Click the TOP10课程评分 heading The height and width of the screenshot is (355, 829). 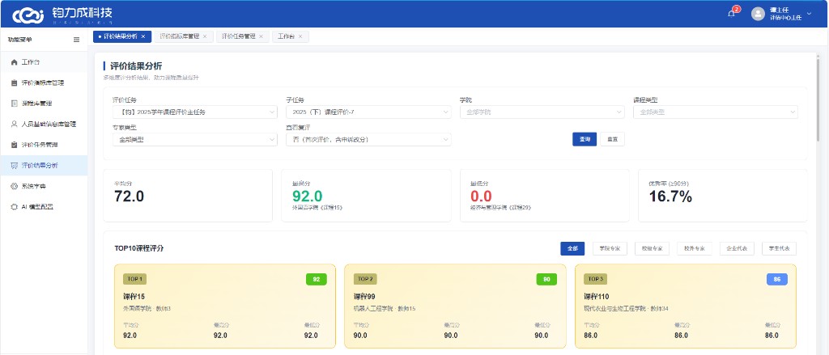[x=139, y=248]
